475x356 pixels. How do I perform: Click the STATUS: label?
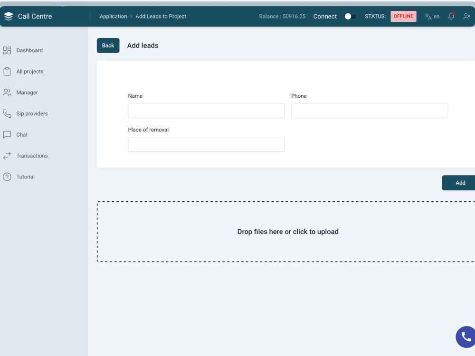coord(375,16)
